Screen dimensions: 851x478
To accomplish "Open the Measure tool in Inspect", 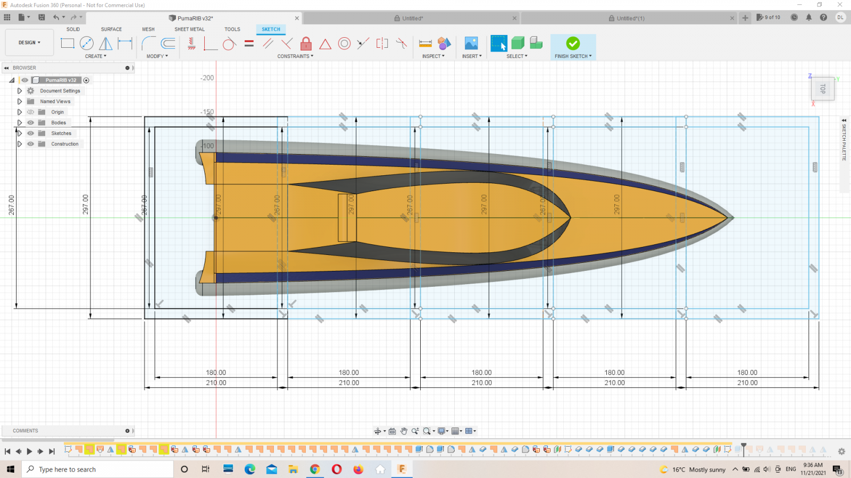I will [425, 43].
